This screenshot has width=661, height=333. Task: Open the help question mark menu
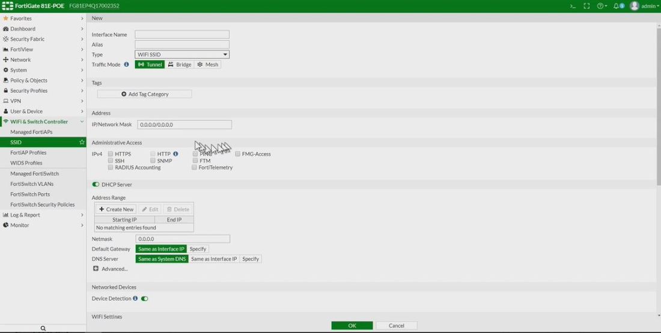coord(602,6)
